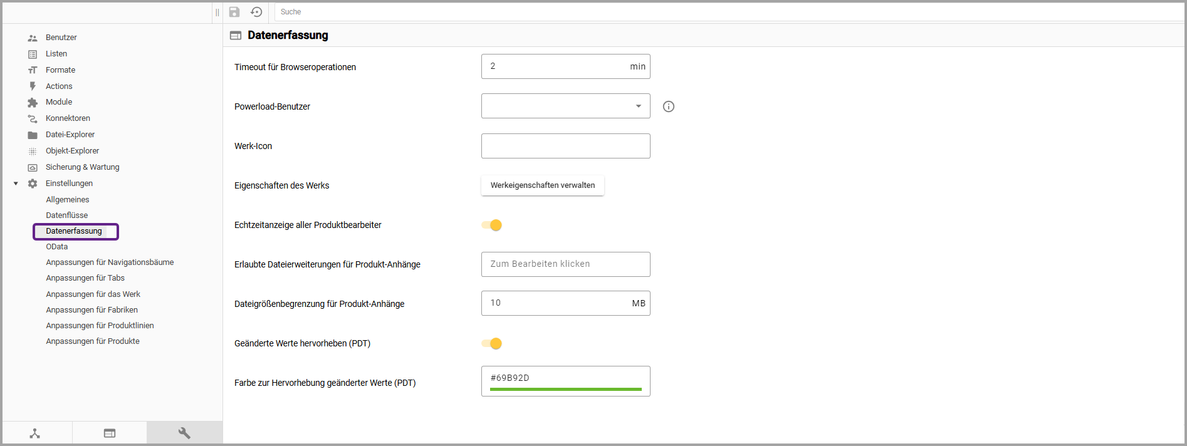Click the restore history icon

(x=256, y=12)
